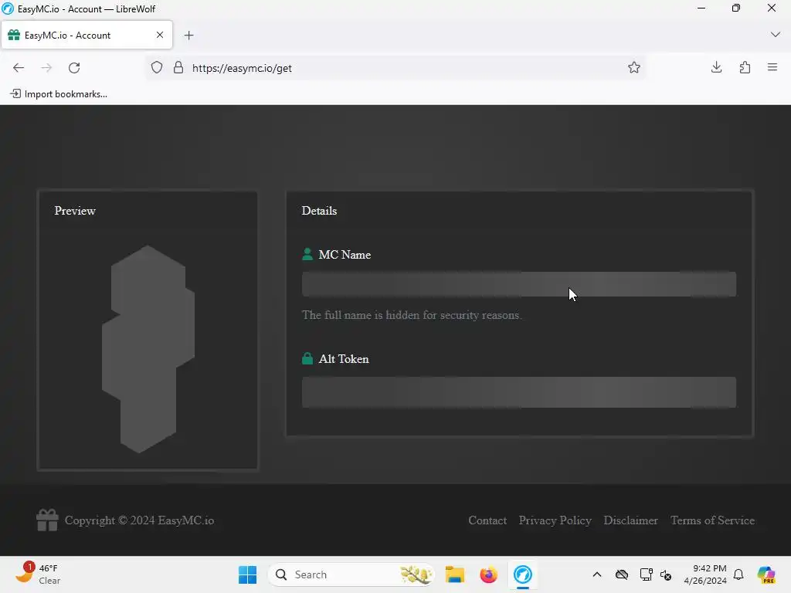The image size is (791, 593).
Task: Click the cloud sync tray icon
Action: (x=622, y=574)
